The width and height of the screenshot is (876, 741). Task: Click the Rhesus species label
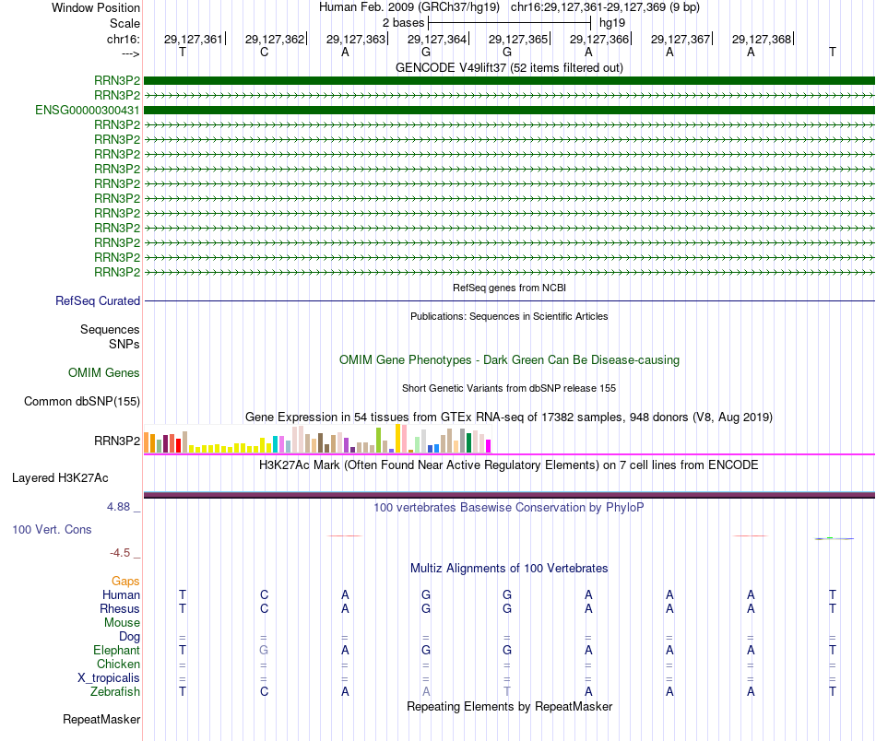(x=120, y=608)
